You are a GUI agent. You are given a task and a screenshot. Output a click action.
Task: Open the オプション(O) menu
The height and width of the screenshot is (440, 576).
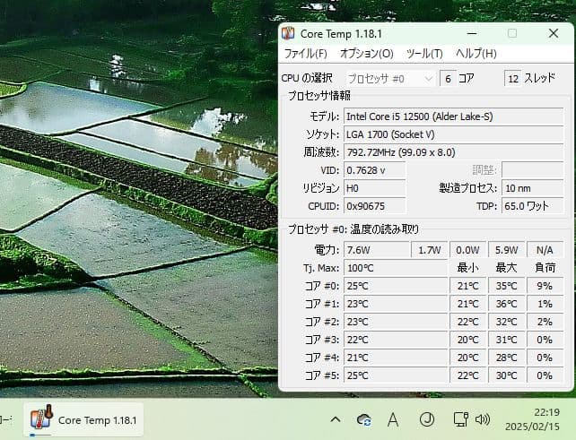366,54
